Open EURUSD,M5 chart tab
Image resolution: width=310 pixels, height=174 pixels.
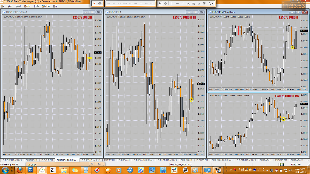pos(202,160)
